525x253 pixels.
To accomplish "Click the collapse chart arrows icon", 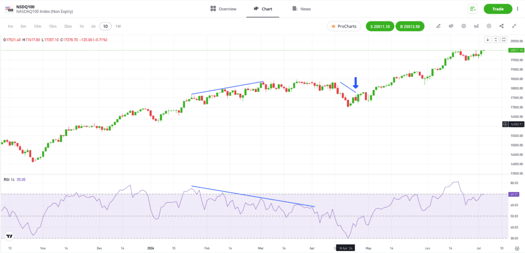I will tap(514, 26).
